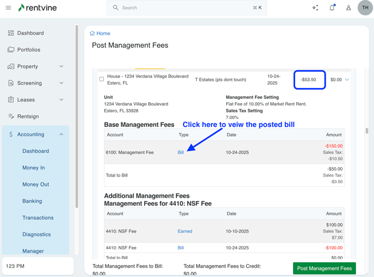Screen dimensions: 374x277
Task: Click the alerts icon beside the bell
Action: click(x=348, y=8)
